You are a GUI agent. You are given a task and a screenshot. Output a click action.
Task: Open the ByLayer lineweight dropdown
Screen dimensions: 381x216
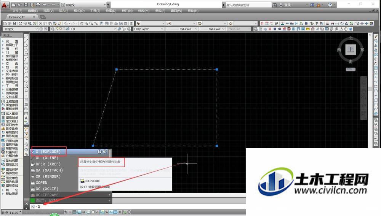212,29
